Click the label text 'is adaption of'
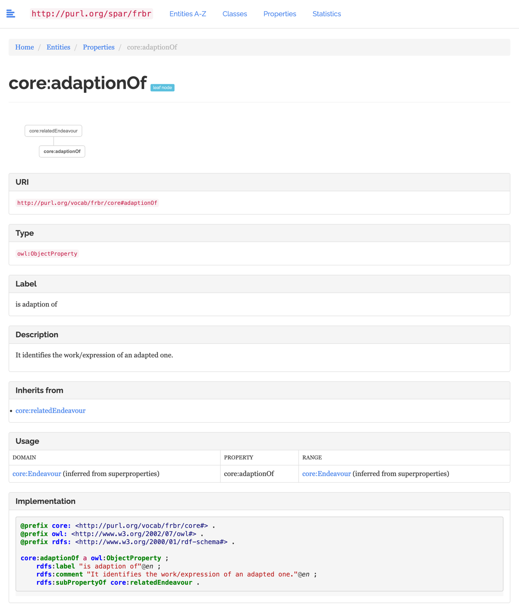Viewport: 519px width, 605px height. click(x=36, y=304)
